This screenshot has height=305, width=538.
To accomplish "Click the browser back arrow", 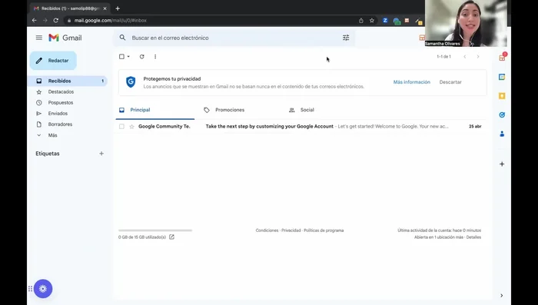I will coord(35,21).
